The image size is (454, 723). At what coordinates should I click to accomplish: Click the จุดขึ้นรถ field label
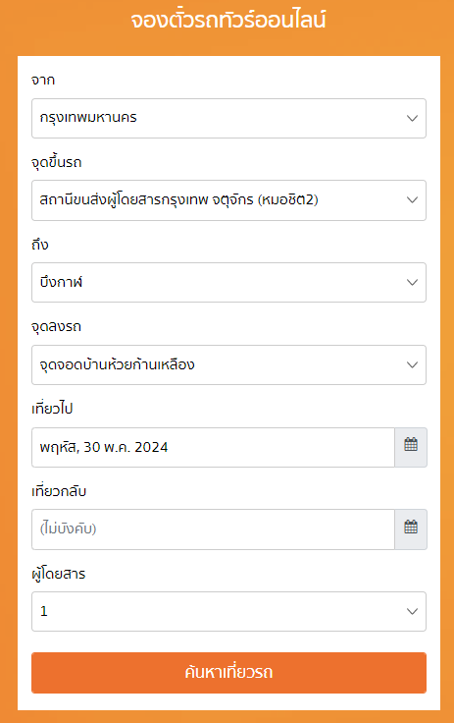(57, 162)
